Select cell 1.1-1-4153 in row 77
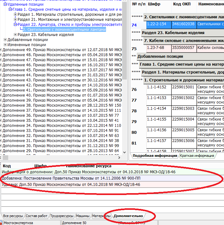Image resolution: width=224 pixels, height=225 pixels. coord(159,100)
